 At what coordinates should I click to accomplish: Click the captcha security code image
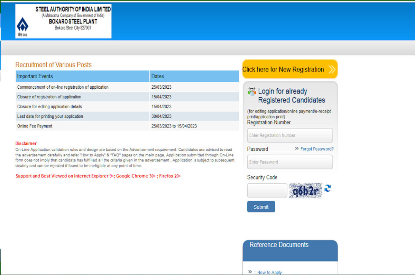pyautogui.click(x=306, y=191)
